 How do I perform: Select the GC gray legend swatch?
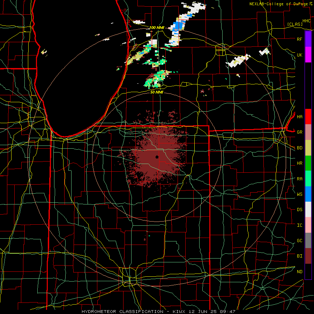click(308, 240)
